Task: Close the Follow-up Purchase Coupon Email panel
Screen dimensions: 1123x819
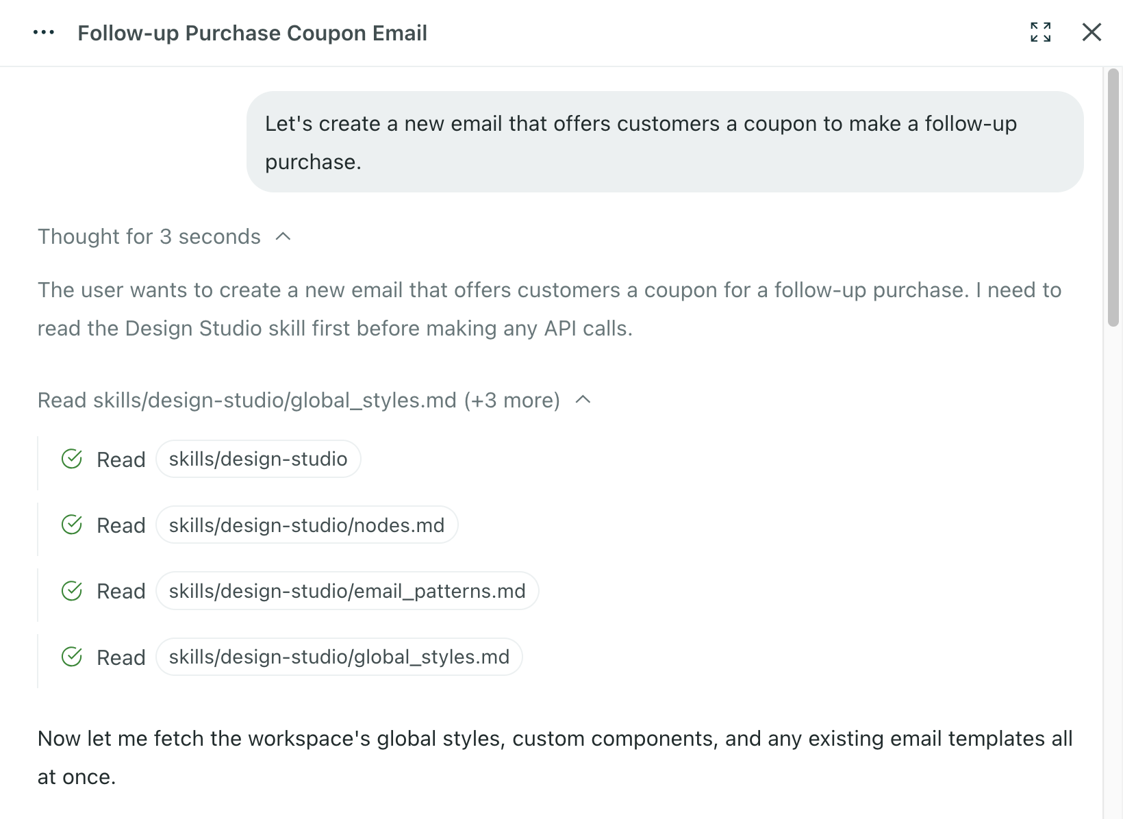Action: (1091, 32)
